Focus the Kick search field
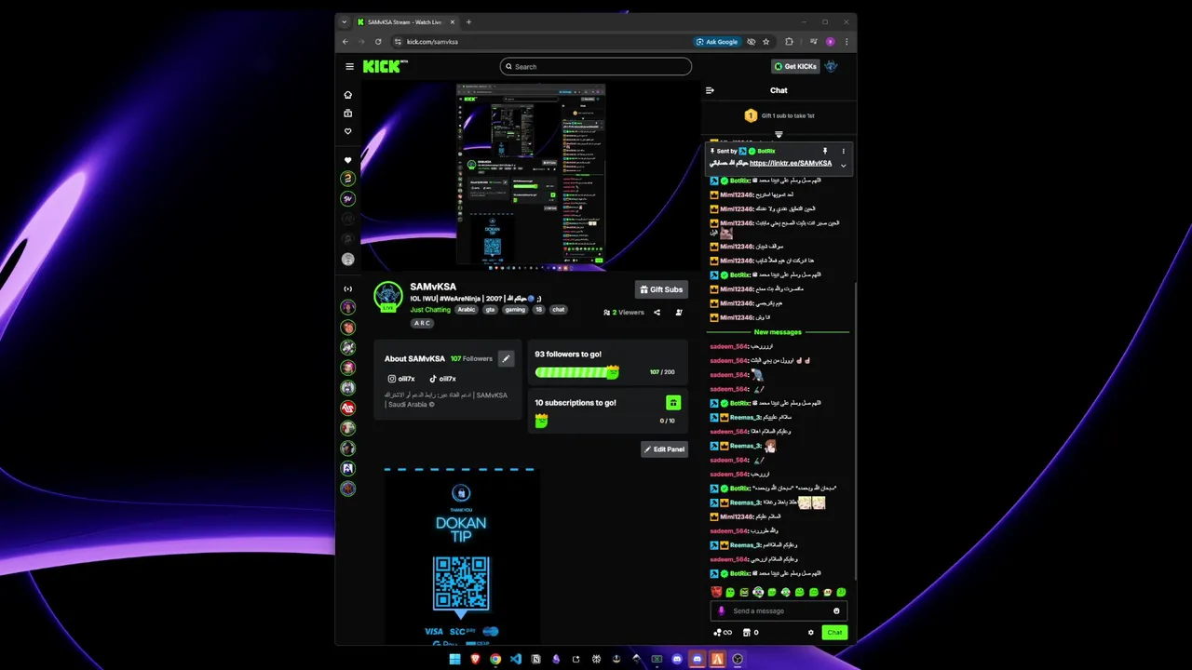 tap(596, 66)
